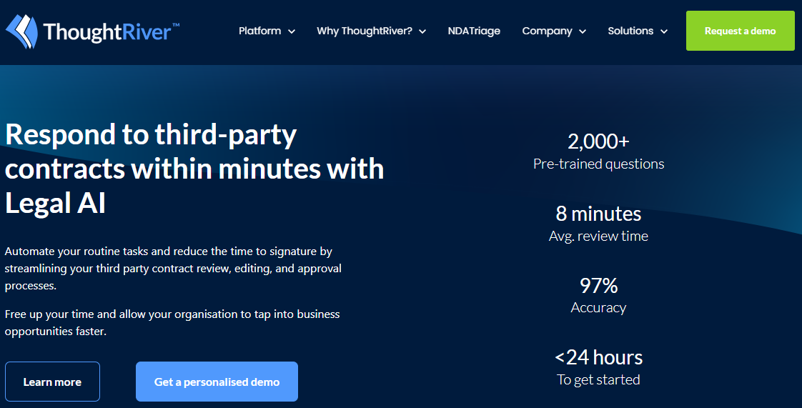Open the Why ThoughtRiver? menu
802x408 pixels.
(364, 31)
